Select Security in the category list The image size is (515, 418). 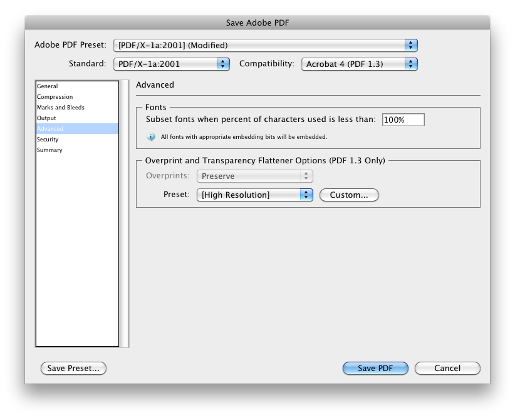tap(77, 139)
